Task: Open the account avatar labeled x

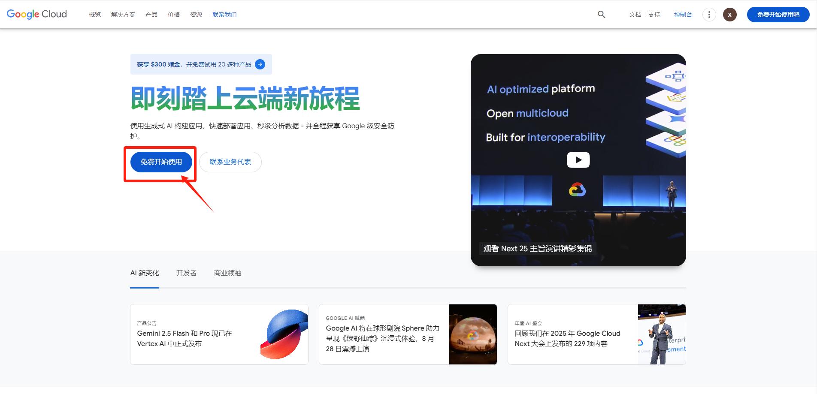Action: coord(730,15)
